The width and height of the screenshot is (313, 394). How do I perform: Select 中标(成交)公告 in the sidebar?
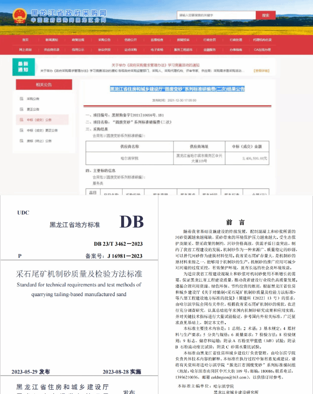[42, 120]
